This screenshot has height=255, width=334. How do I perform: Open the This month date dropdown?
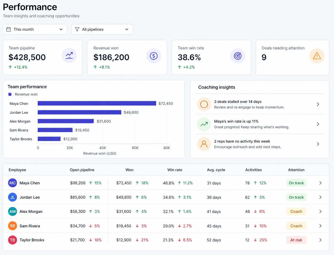tap(35, 29)
